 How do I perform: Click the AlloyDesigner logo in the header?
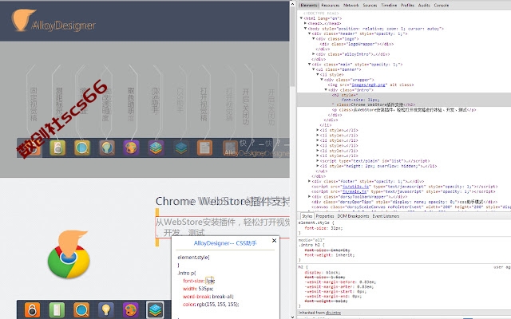pos(53,21)
